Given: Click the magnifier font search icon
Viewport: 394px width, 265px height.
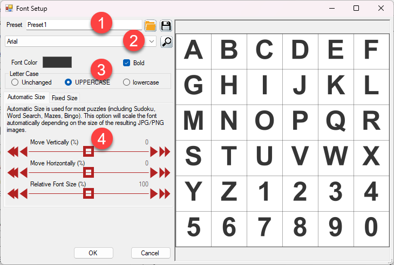Looking at the screenshot, I should click(166, 41).
